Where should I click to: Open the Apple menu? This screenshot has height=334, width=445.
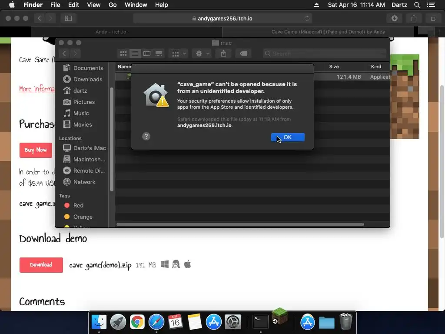pyautogui.click(x=12, y=5)
